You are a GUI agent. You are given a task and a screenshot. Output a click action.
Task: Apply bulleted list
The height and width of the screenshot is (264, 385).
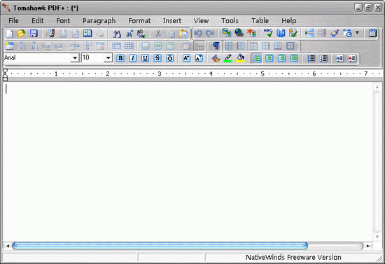tap(311, 58)
